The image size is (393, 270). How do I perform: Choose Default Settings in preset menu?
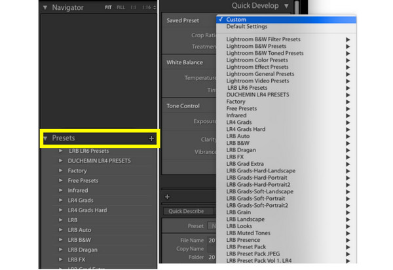tap(286, 26)
